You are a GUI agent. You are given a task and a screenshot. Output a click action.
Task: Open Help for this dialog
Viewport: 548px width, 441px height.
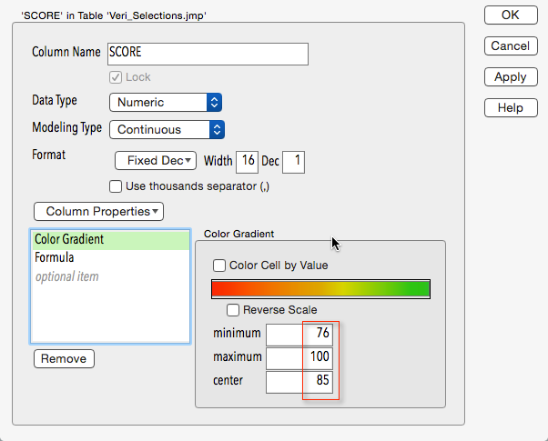pyautogui.click(x=510, y=108)
